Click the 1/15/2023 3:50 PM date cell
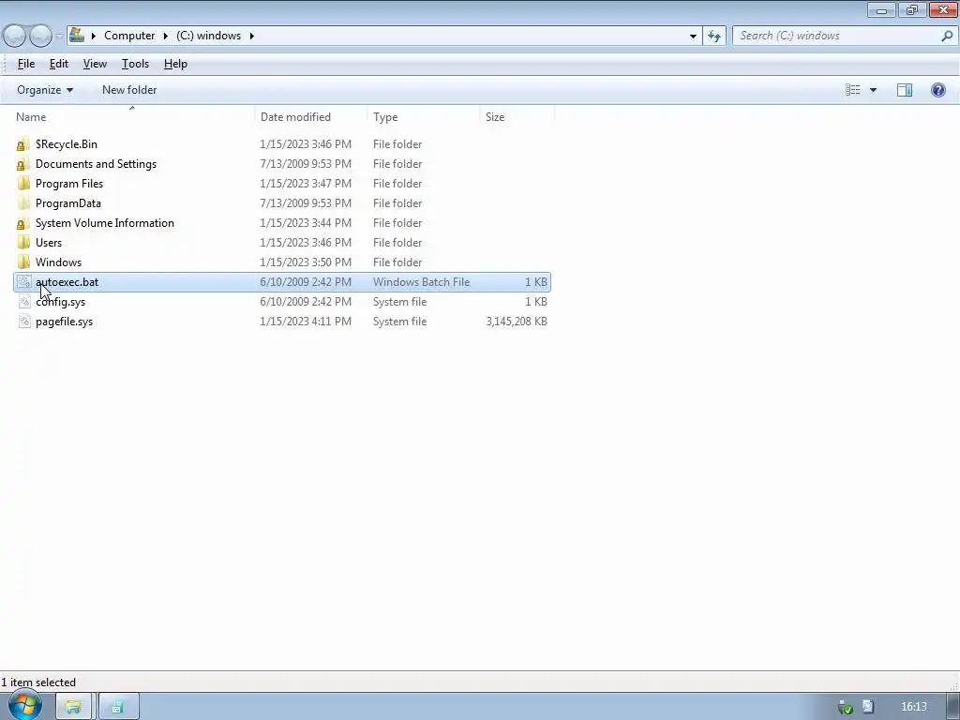The height and width of the screenshot is (720, 960). click(x=306, y=262)
